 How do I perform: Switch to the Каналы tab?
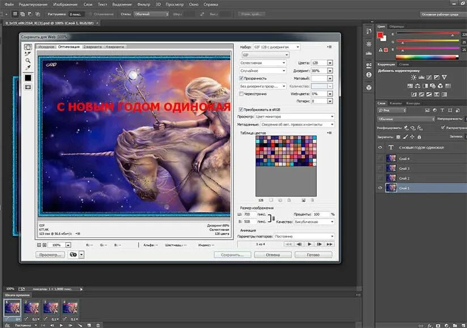pyautogui.click(x=396, y=103)
